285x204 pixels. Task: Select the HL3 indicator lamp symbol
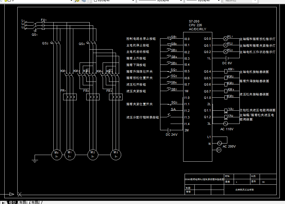[225, 52]
